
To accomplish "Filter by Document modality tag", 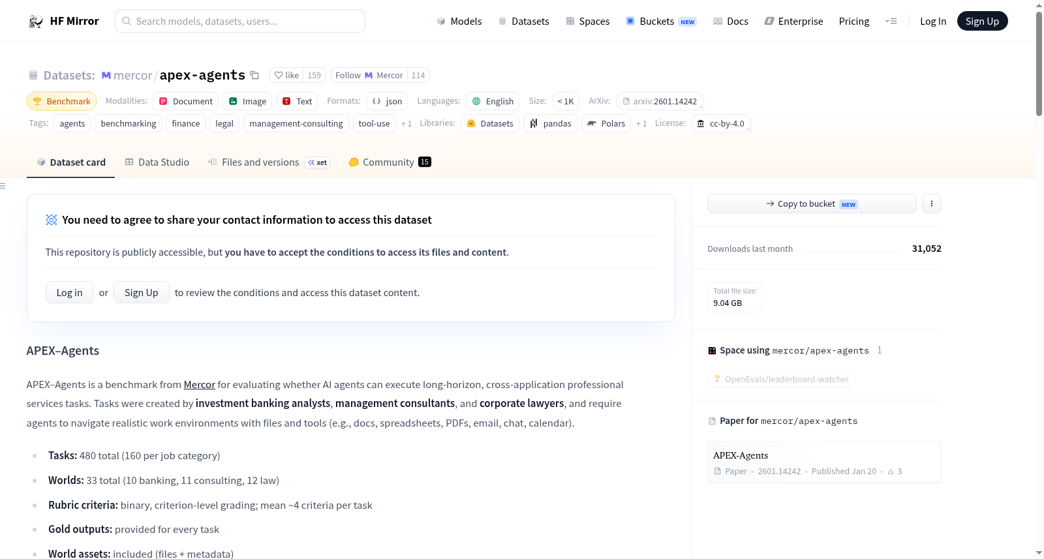I will tap(186, 101).
